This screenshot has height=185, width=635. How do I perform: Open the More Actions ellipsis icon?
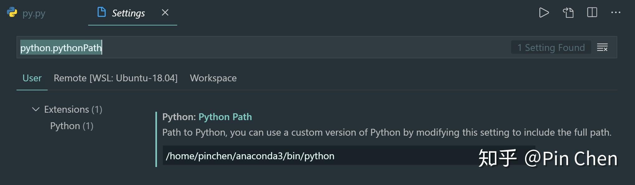click(616, 13)
